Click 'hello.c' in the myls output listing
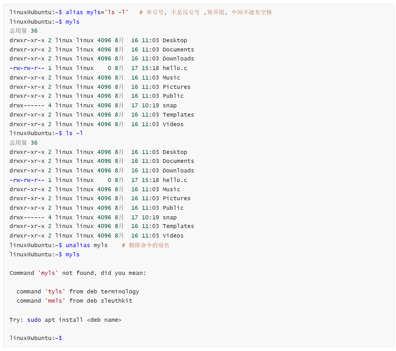Screen dimensions: 396x351 click(x=175, y=68)
